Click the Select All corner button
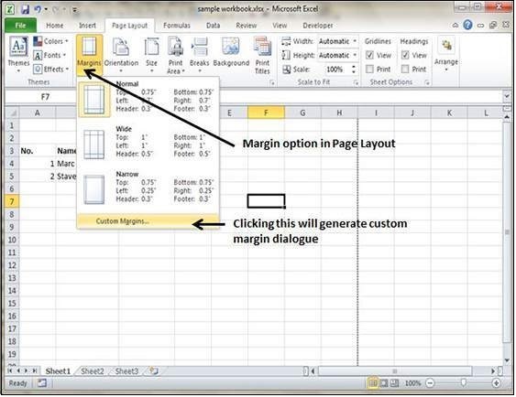516x397 pixels. 12,113
